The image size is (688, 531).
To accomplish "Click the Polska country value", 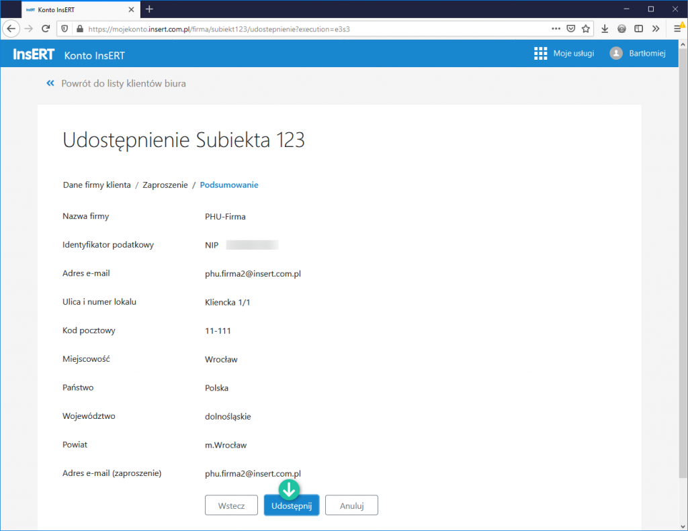I will (x=216, y=388).
